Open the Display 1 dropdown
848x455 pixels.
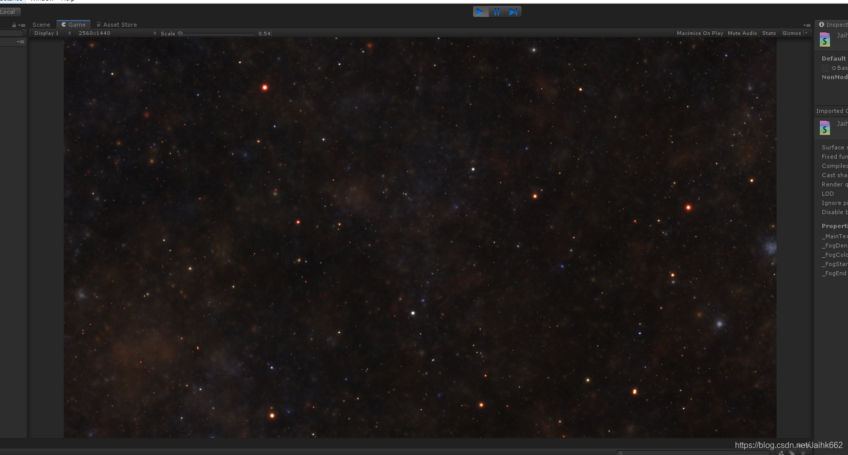pos(52,33)
